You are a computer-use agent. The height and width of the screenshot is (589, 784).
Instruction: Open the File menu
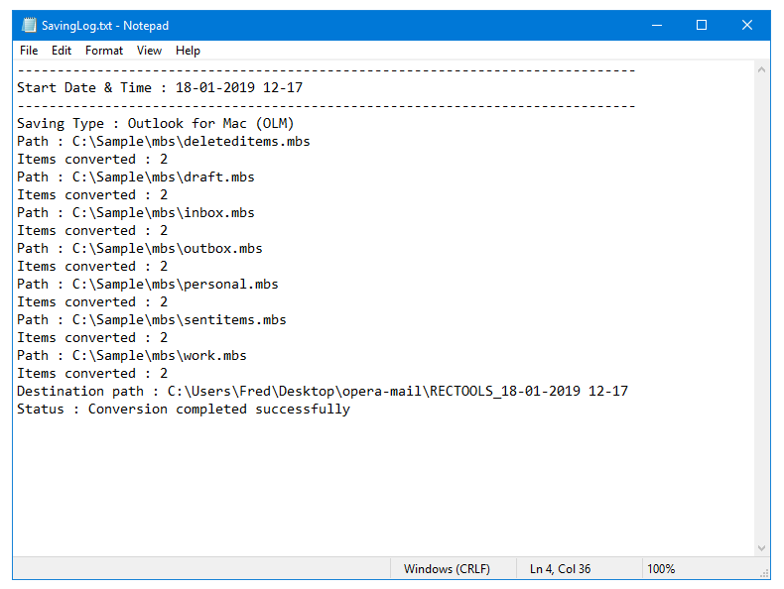[29, 51]
